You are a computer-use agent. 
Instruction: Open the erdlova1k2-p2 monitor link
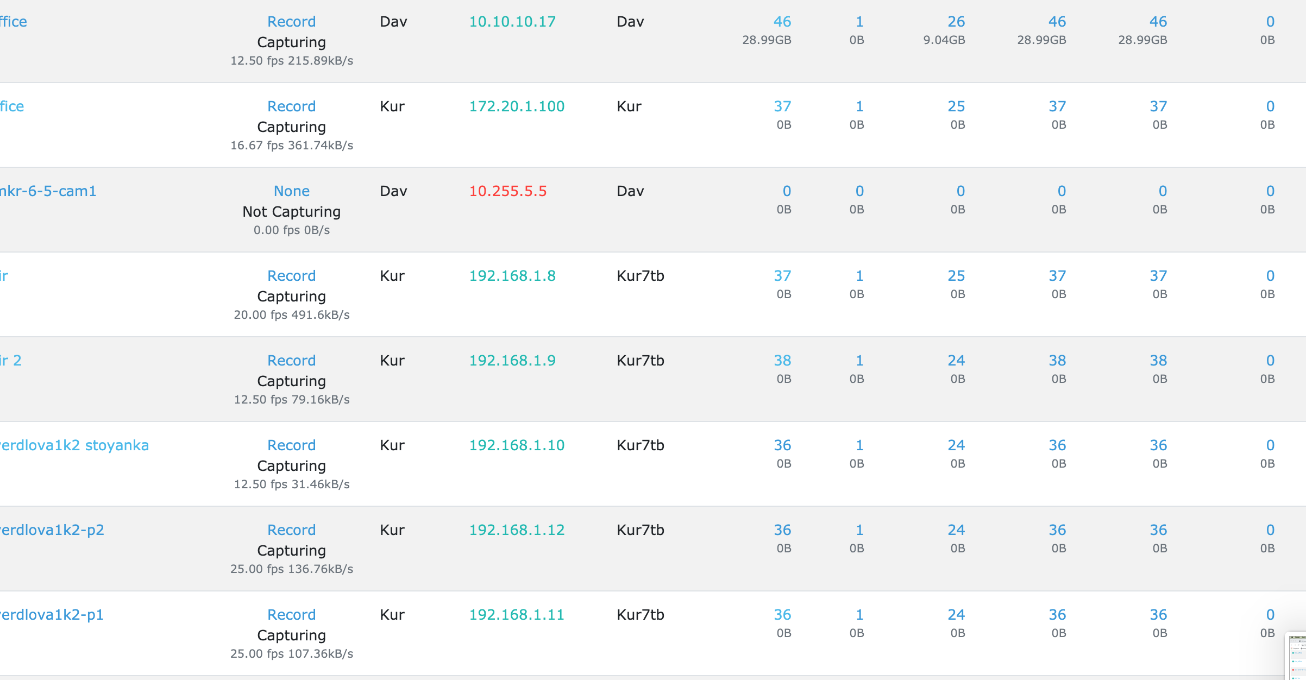point(52,530)
